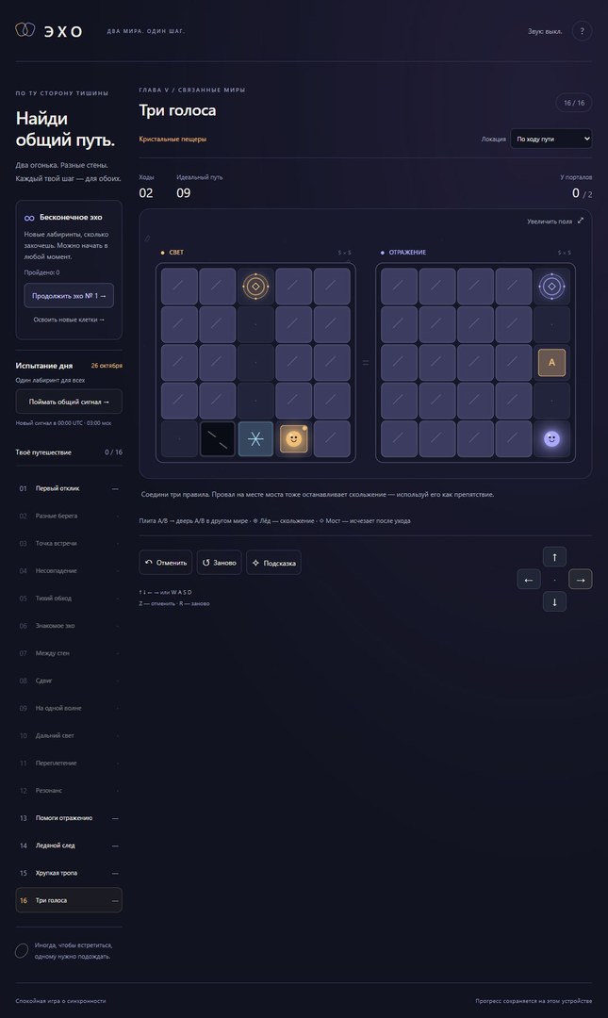Select level 13 Помоги отражению
This screenshot has width=608, height=1018.
pyautogui.click(x=69, y=818)
